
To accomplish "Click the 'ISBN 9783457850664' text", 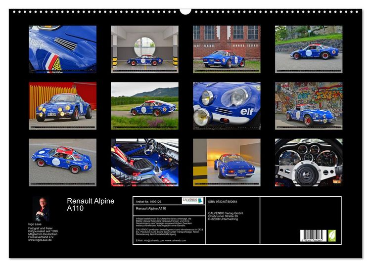I will click(223, 202).
